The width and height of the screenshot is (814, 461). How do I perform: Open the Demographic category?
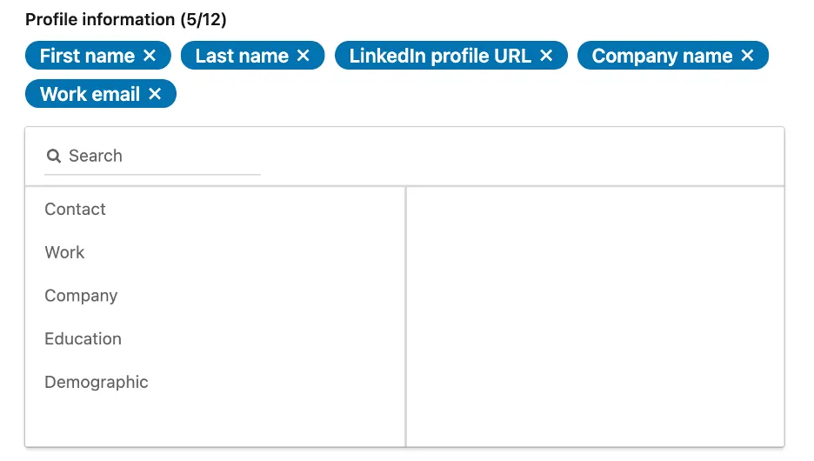coord(97,383)
